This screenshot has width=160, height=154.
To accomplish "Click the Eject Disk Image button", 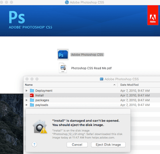I will (108, 145).
